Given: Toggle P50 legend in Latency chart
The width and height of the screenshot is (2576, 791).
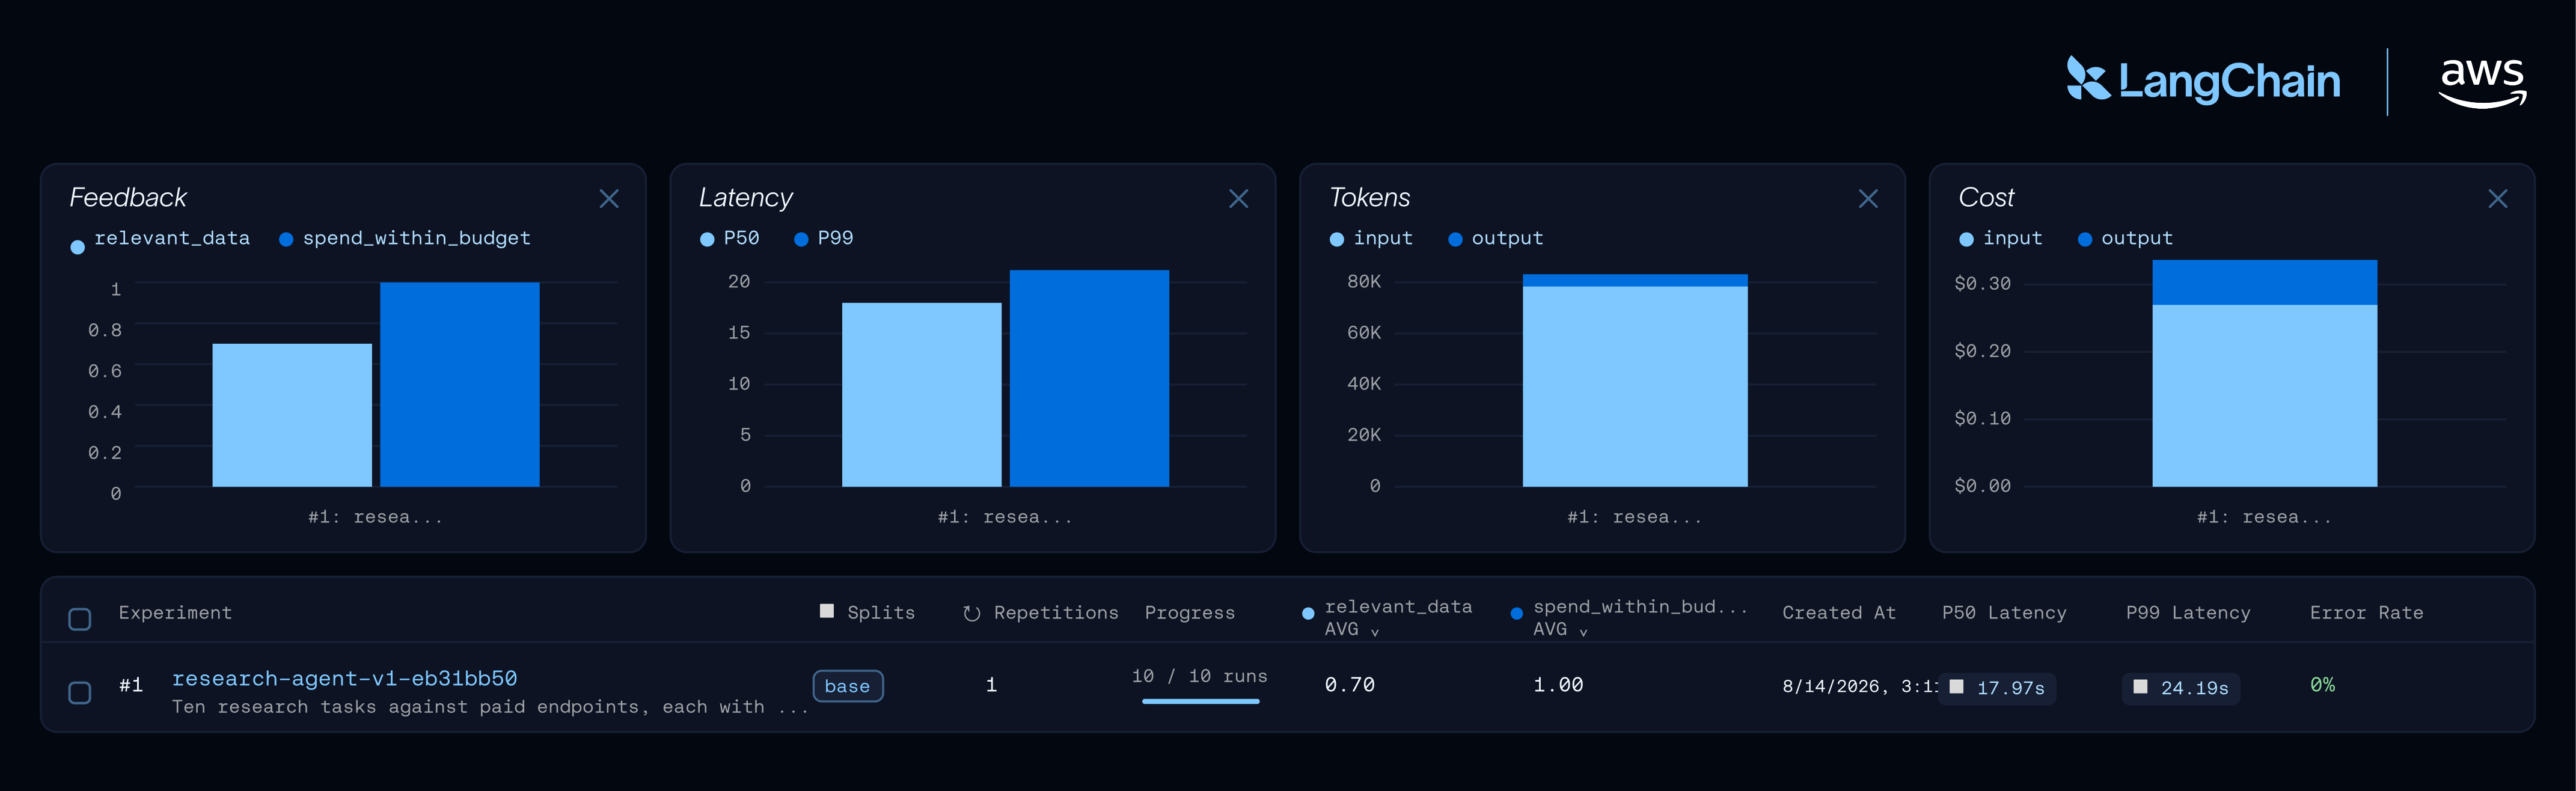Looking at the screenshot, I should tap(729, 239).
